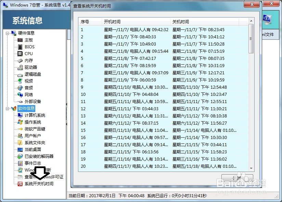Viewport: 282px width, 202px height.
Task: Open the 逻辑磁盘 tree entry
Action: pyautogui.click(x=33, y=74)
